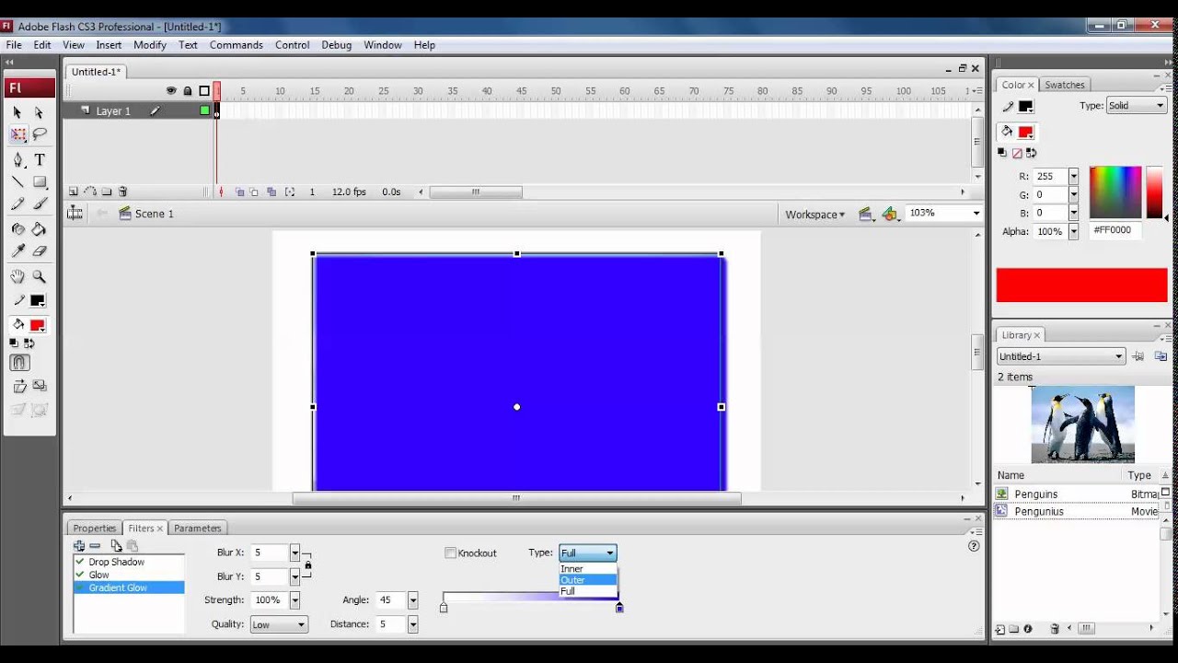The height and width of the screenshot is (663, 1178).
Task: Choose the Hand tool
Action: tap(17, 276)
